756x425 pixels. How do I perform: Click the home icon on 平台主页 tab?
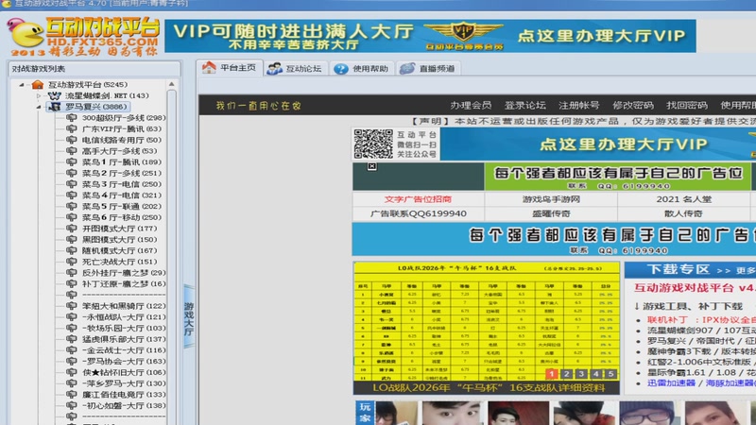[x=209, y=67]
